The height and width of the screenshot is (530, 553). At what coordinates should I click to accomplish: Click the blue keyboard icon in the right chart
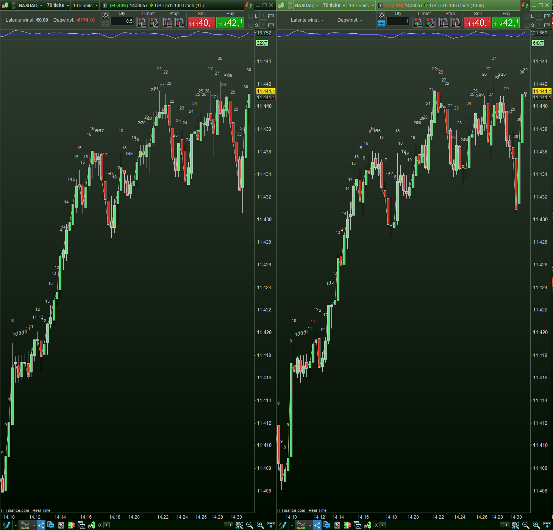[x=381, y=23]
